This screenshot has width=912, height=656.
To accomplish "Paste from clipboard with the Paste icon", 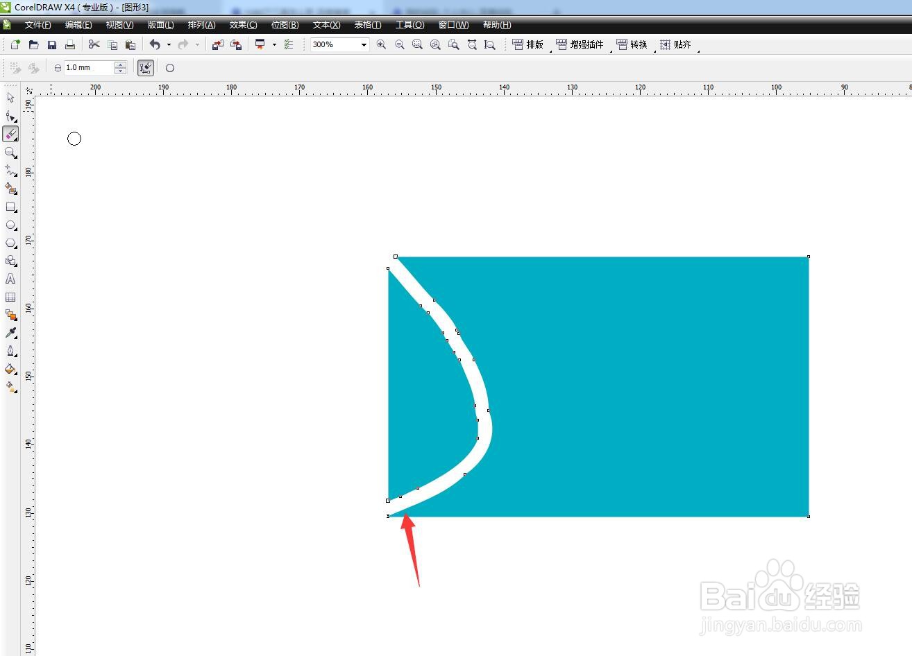I will pyautogui.click(x=130, y=44).
